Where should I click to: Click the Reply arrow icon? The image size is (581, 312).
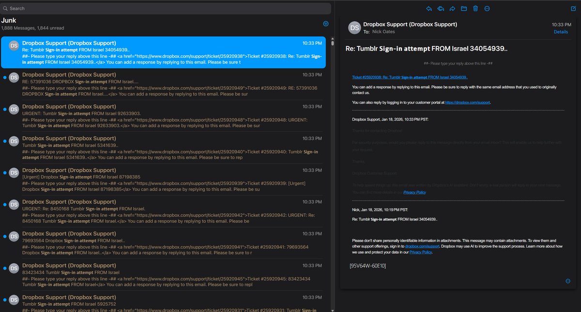tap(429, 9)
